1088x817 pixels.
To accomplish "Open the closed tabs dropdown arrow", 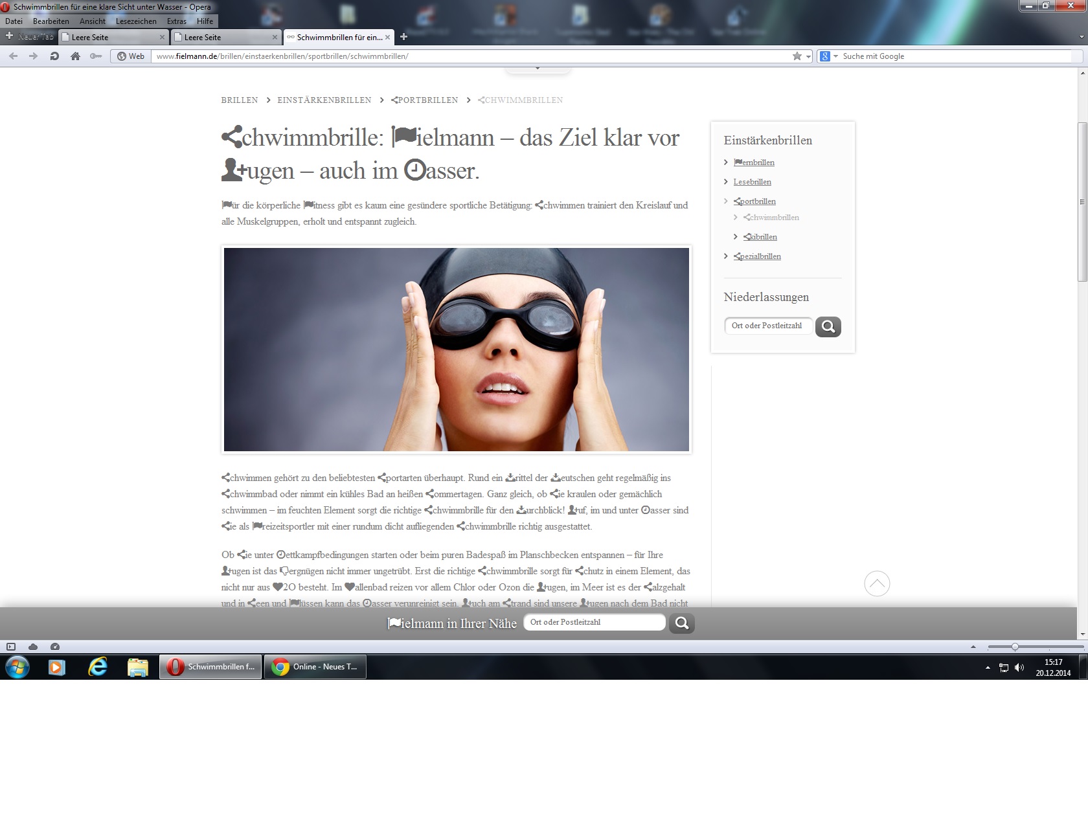I will 1080,38.
